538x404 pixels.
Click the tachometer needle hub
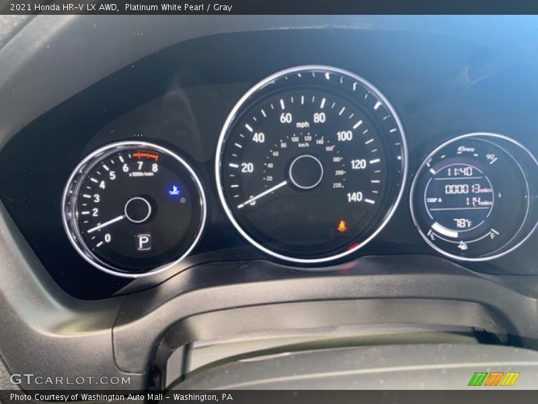pos(138,210)
